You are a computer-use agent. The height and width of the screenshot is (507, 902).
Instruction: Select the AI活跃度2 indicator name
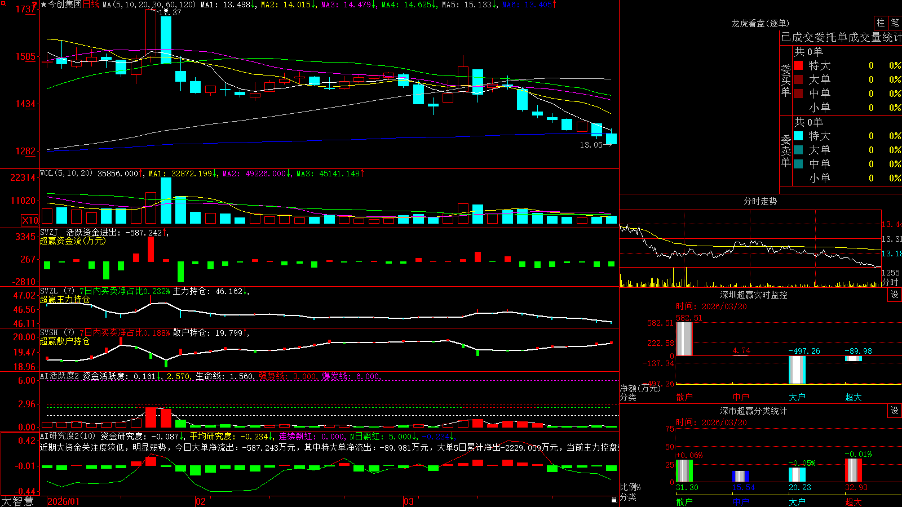click(60, 376)
